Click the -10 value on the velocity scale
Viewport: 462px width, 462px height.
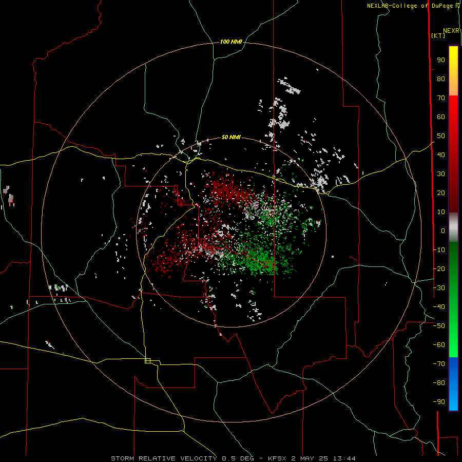439,250
